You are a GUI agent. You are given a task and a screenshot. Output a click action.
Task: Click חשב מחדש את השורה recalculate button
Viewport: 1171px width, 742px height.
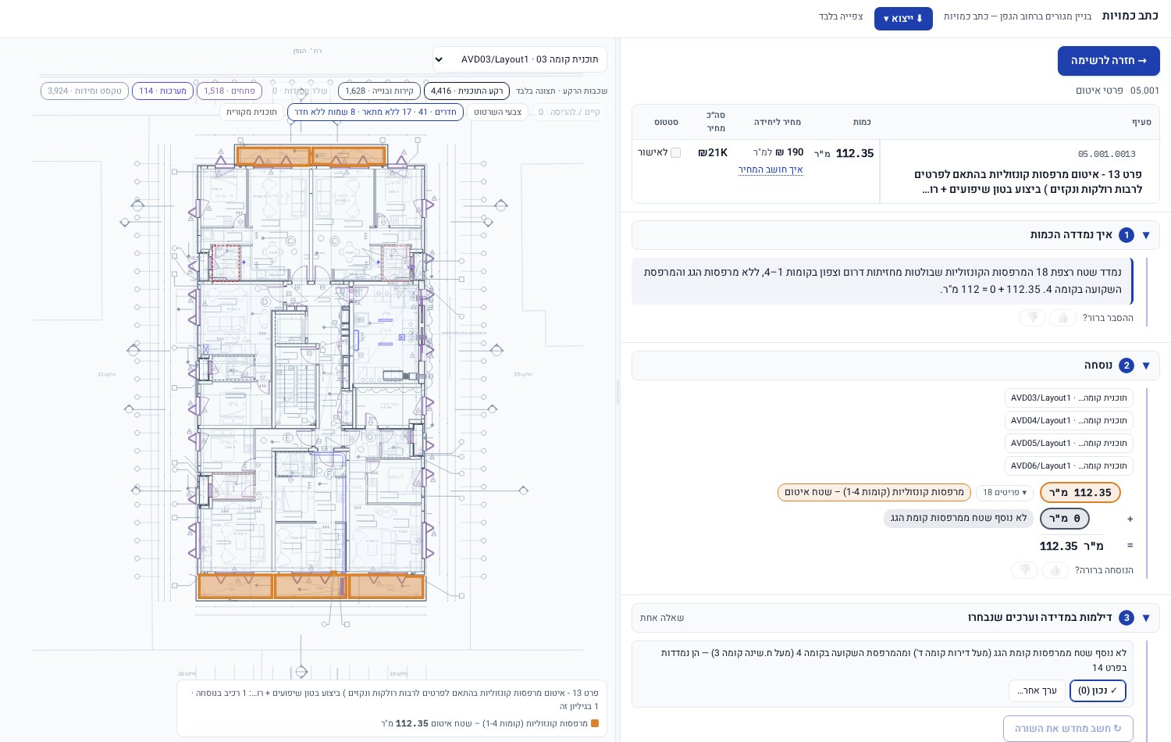[1068, 729]
